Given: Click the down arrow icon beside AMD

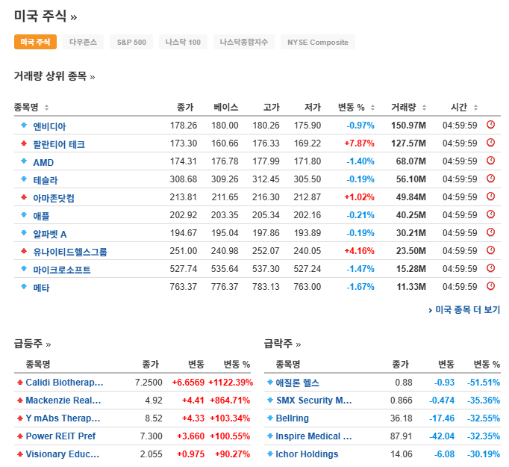Looking at the screenshot, I should click(24, 161).
